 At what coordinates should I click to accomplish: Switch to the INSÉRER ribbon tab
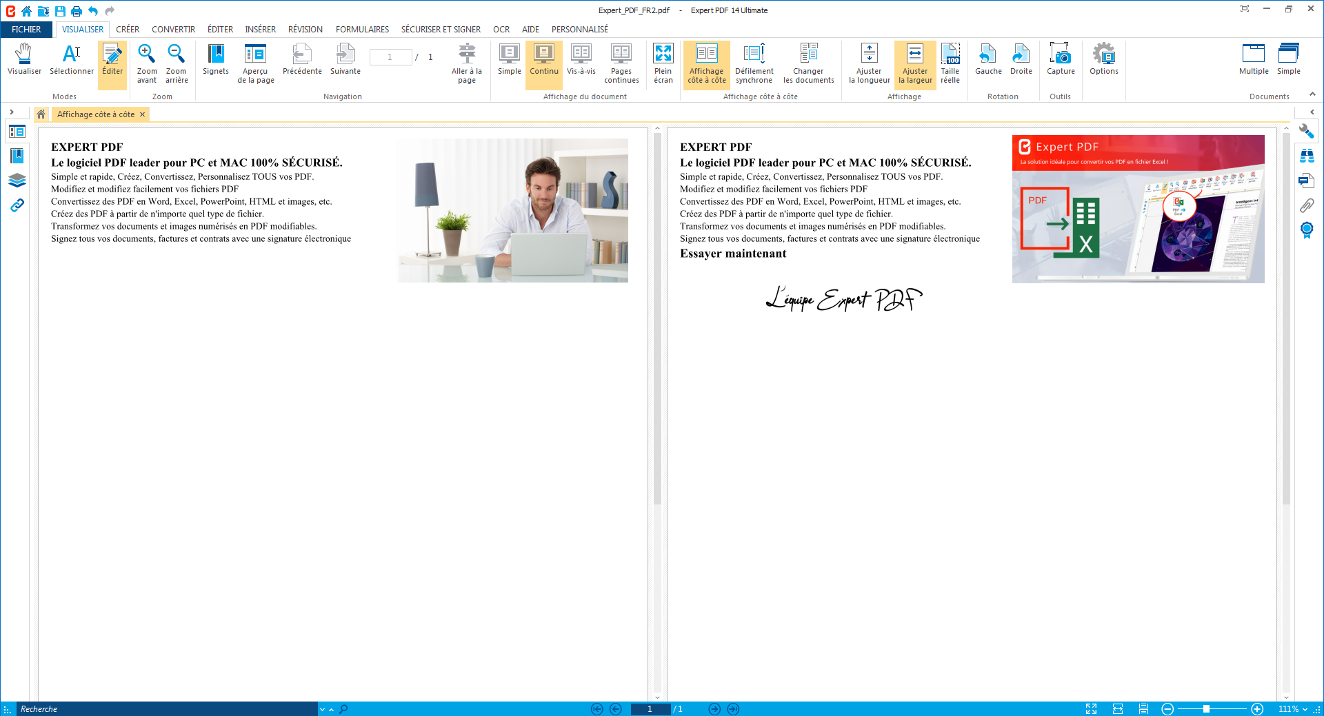point(260,30)
